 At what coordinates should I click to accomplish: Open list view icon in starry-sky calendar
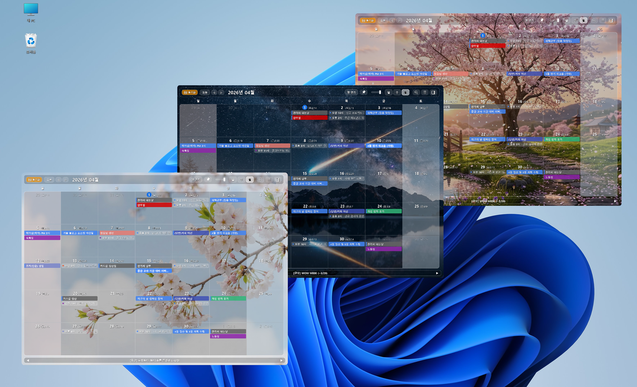coord(425,93)
